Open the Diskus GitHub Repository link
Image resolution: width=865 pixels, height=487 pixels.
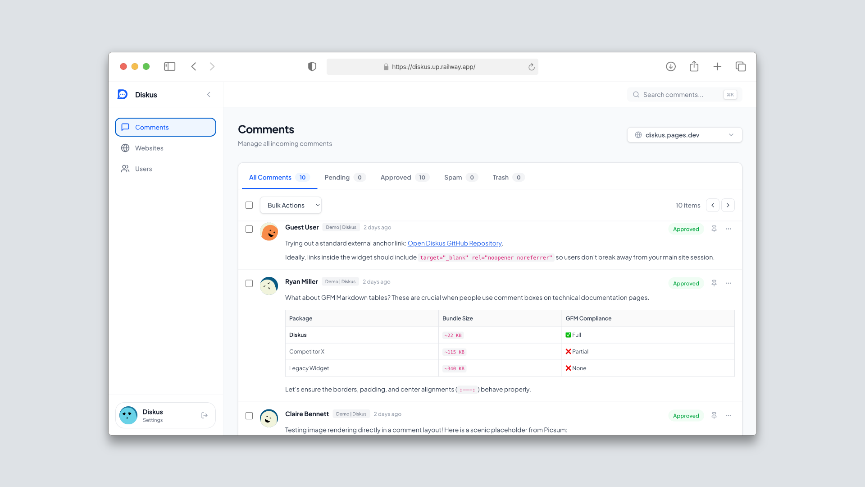pyautogui.click(x=455, y=243)
